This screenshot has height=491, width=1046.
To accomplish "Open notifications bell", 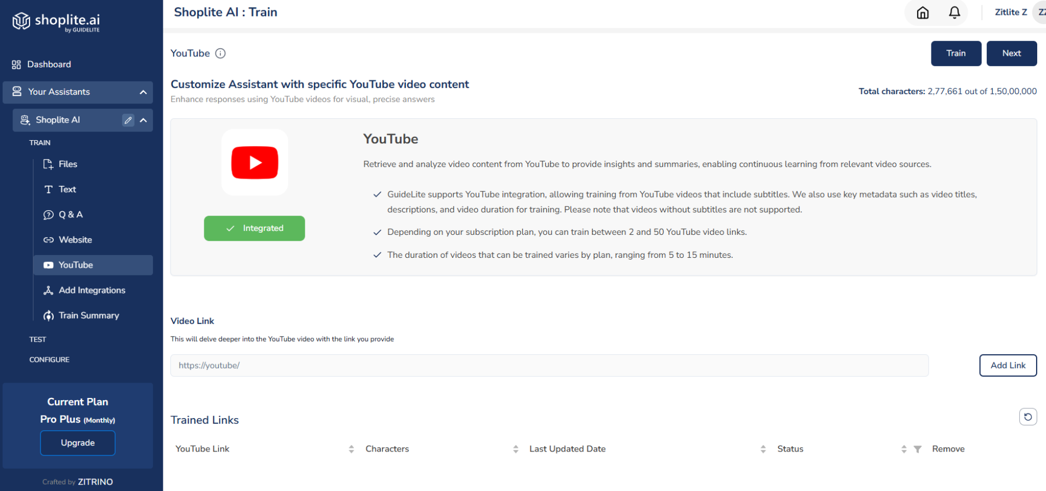I will 954,13.
